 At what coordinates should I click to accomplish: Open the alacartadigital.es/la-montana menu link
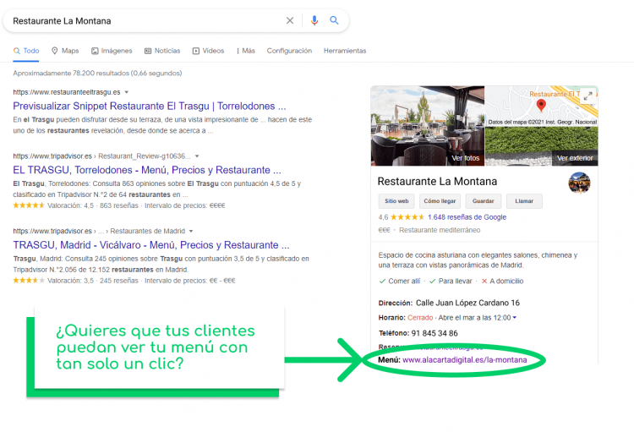(x=465, y=360)
